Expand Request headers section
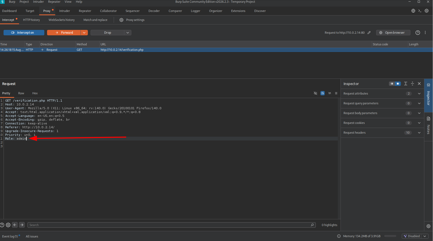Viewport: 433px width, 241px height. (382, 133)
